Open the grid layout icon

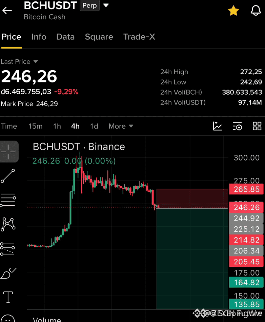(257, 126)
